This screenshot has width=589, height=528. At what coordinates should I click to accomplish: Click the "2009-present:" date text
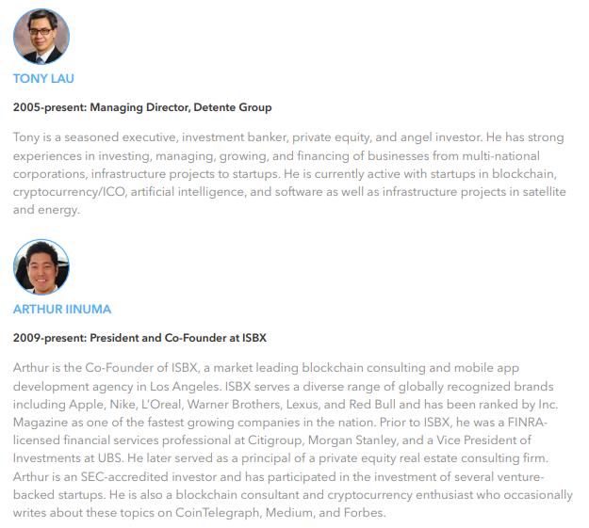click(50, 338)
